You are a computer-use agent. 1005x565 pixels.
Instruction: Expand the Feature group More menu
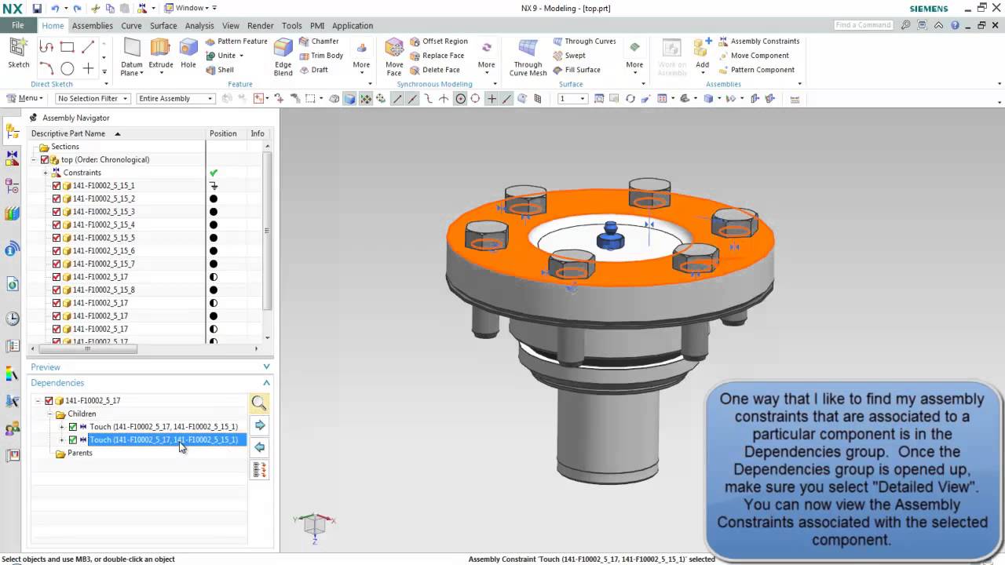point(361,56)
